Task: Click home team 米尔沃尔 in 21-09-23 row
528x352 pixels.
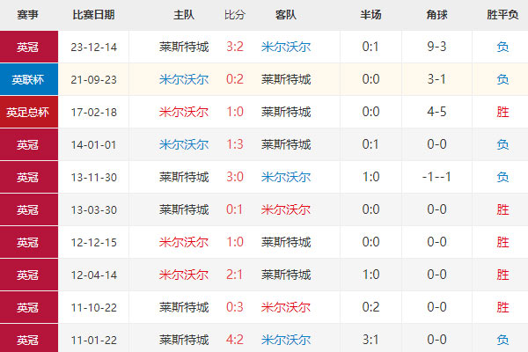Action: [x=184, y=79]
